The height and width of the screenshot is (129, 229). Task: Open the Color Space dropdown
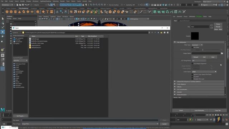[x=204, y=72]
